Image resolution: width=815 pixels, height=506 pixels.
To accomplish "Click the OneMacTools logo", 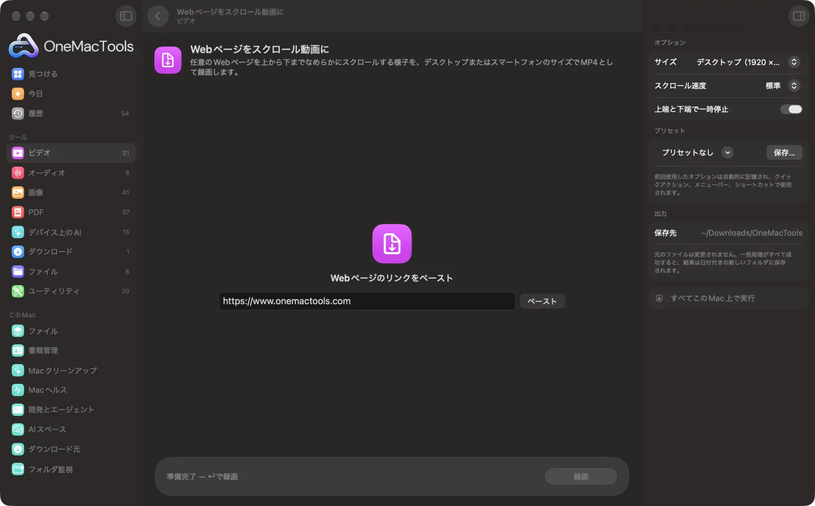I will pyautogui.click(x=71, y=46).
